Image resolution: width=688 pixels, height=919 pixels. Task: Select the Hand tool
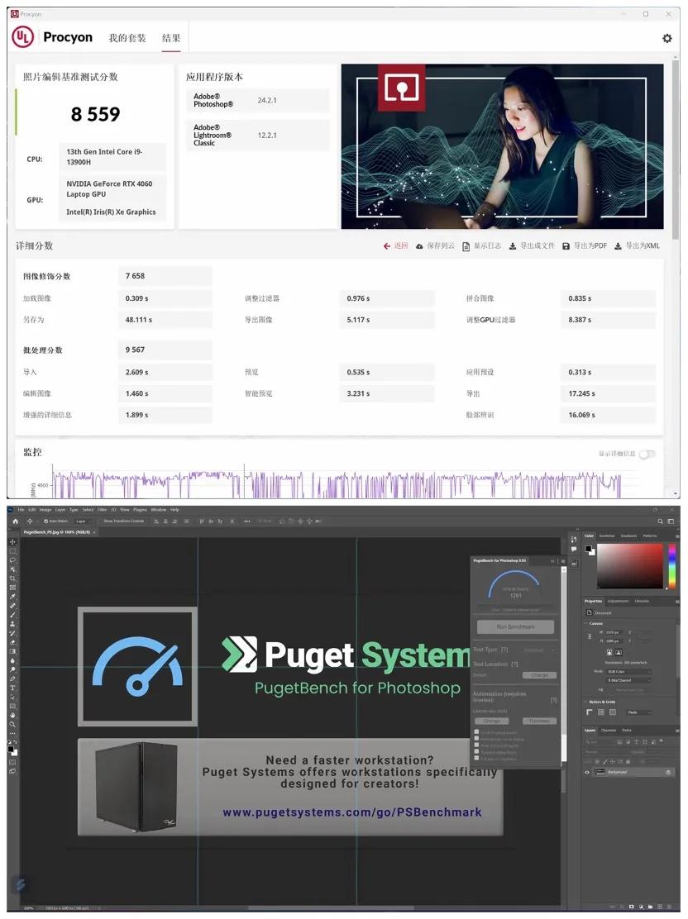coord(12,715)
